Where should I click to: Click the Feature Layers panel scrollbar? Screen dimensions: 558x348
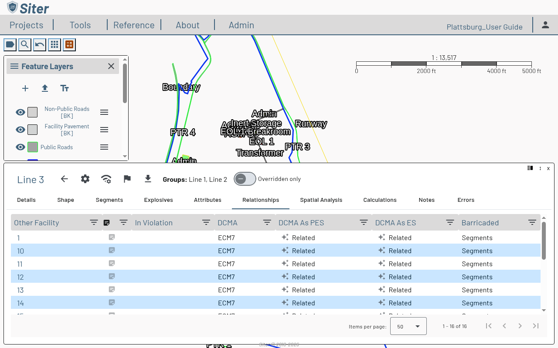tap(125, 83)
